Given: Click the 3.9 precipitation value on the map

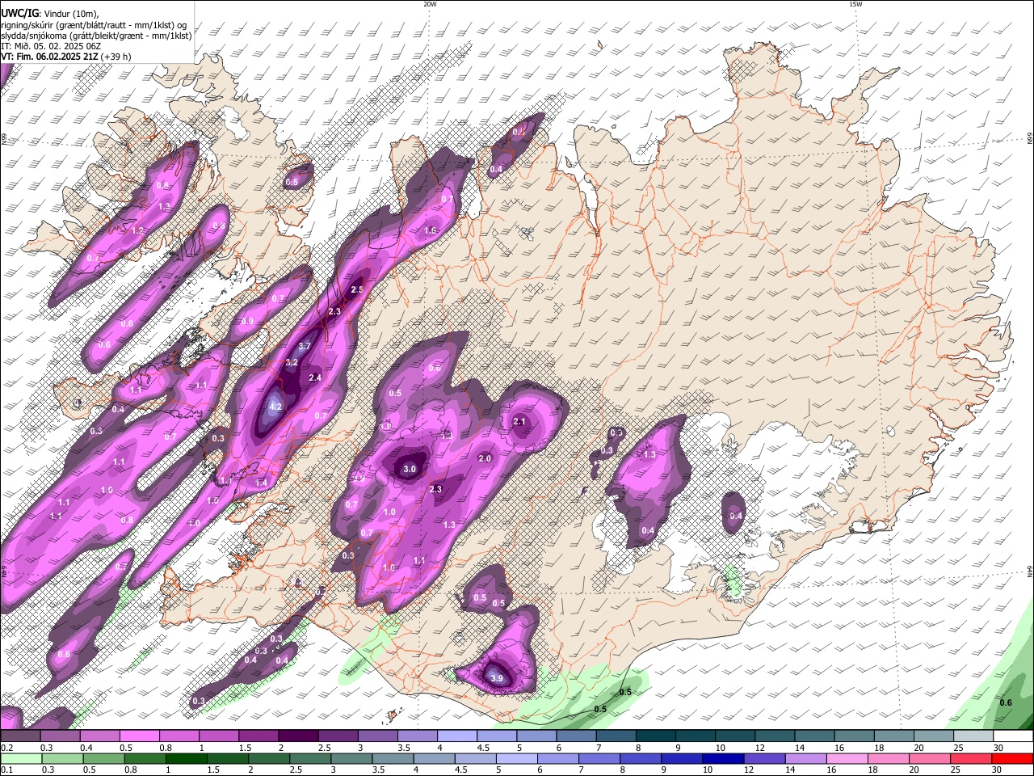Looking at the screenshot, I should coord(497,679).
